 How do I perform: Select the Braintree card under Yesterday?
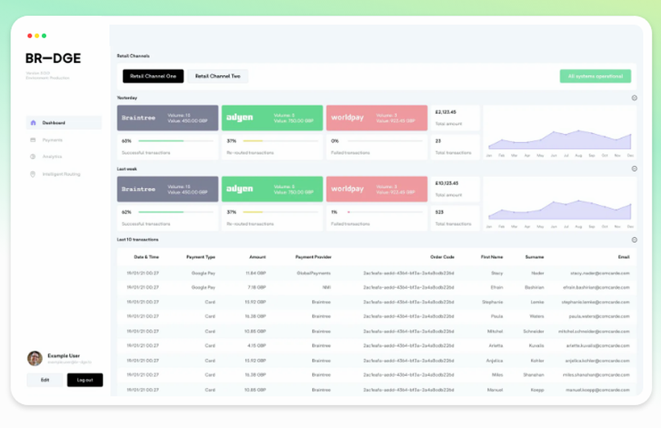(168, 118)
